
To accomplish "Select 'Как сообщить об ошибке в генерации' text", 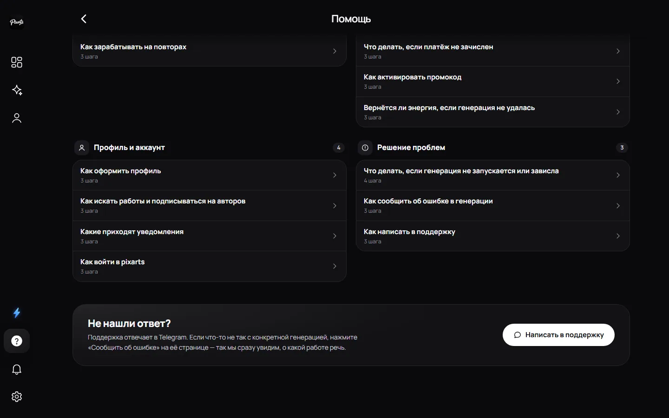I will 428,201.
